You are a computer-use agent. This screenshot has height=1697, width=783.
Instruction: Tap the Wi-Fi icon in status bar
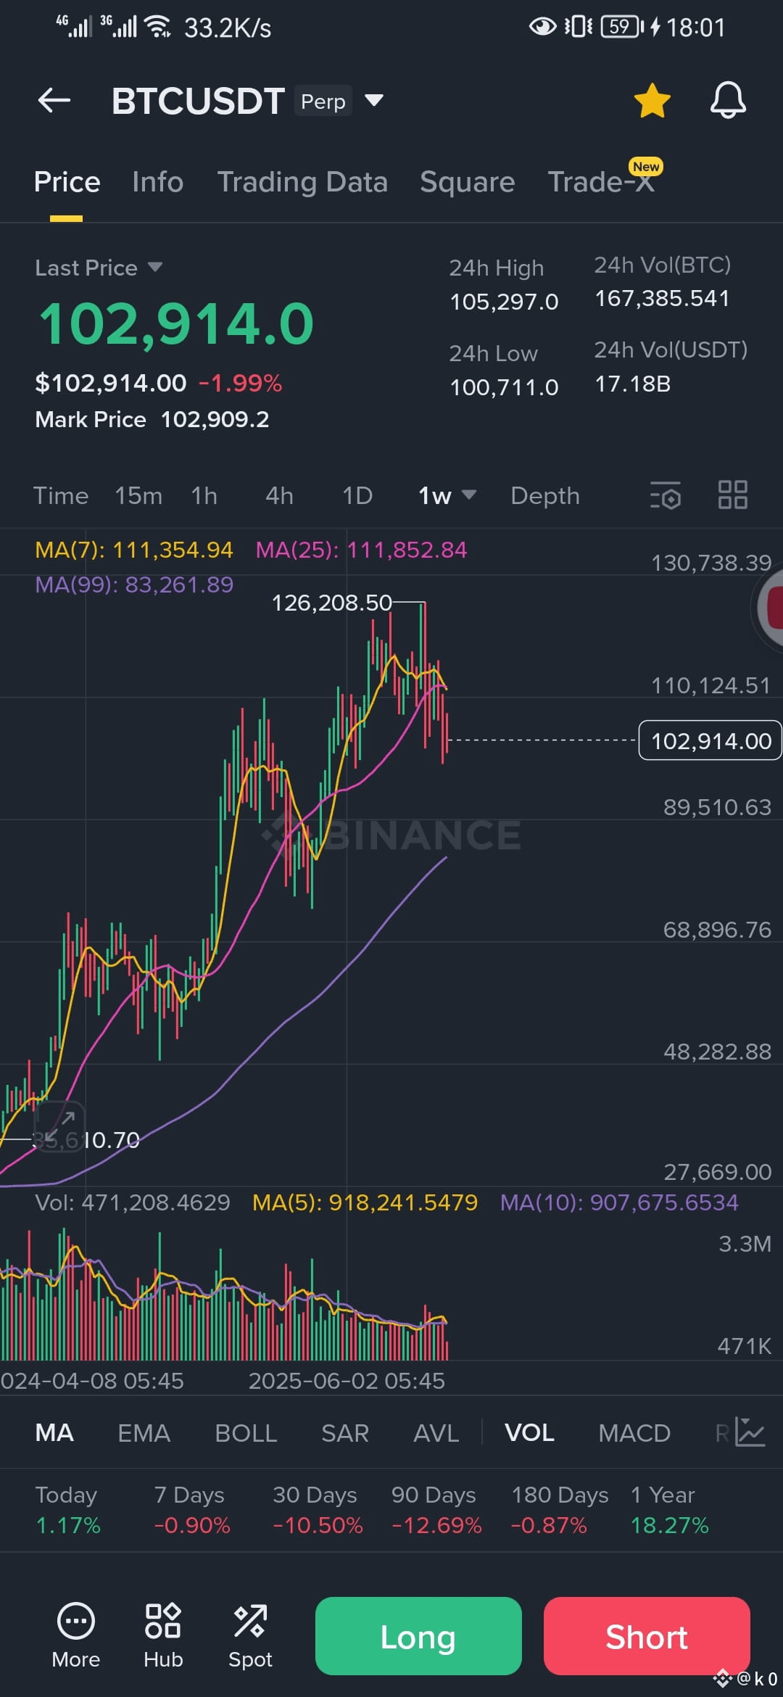(157, 27)
